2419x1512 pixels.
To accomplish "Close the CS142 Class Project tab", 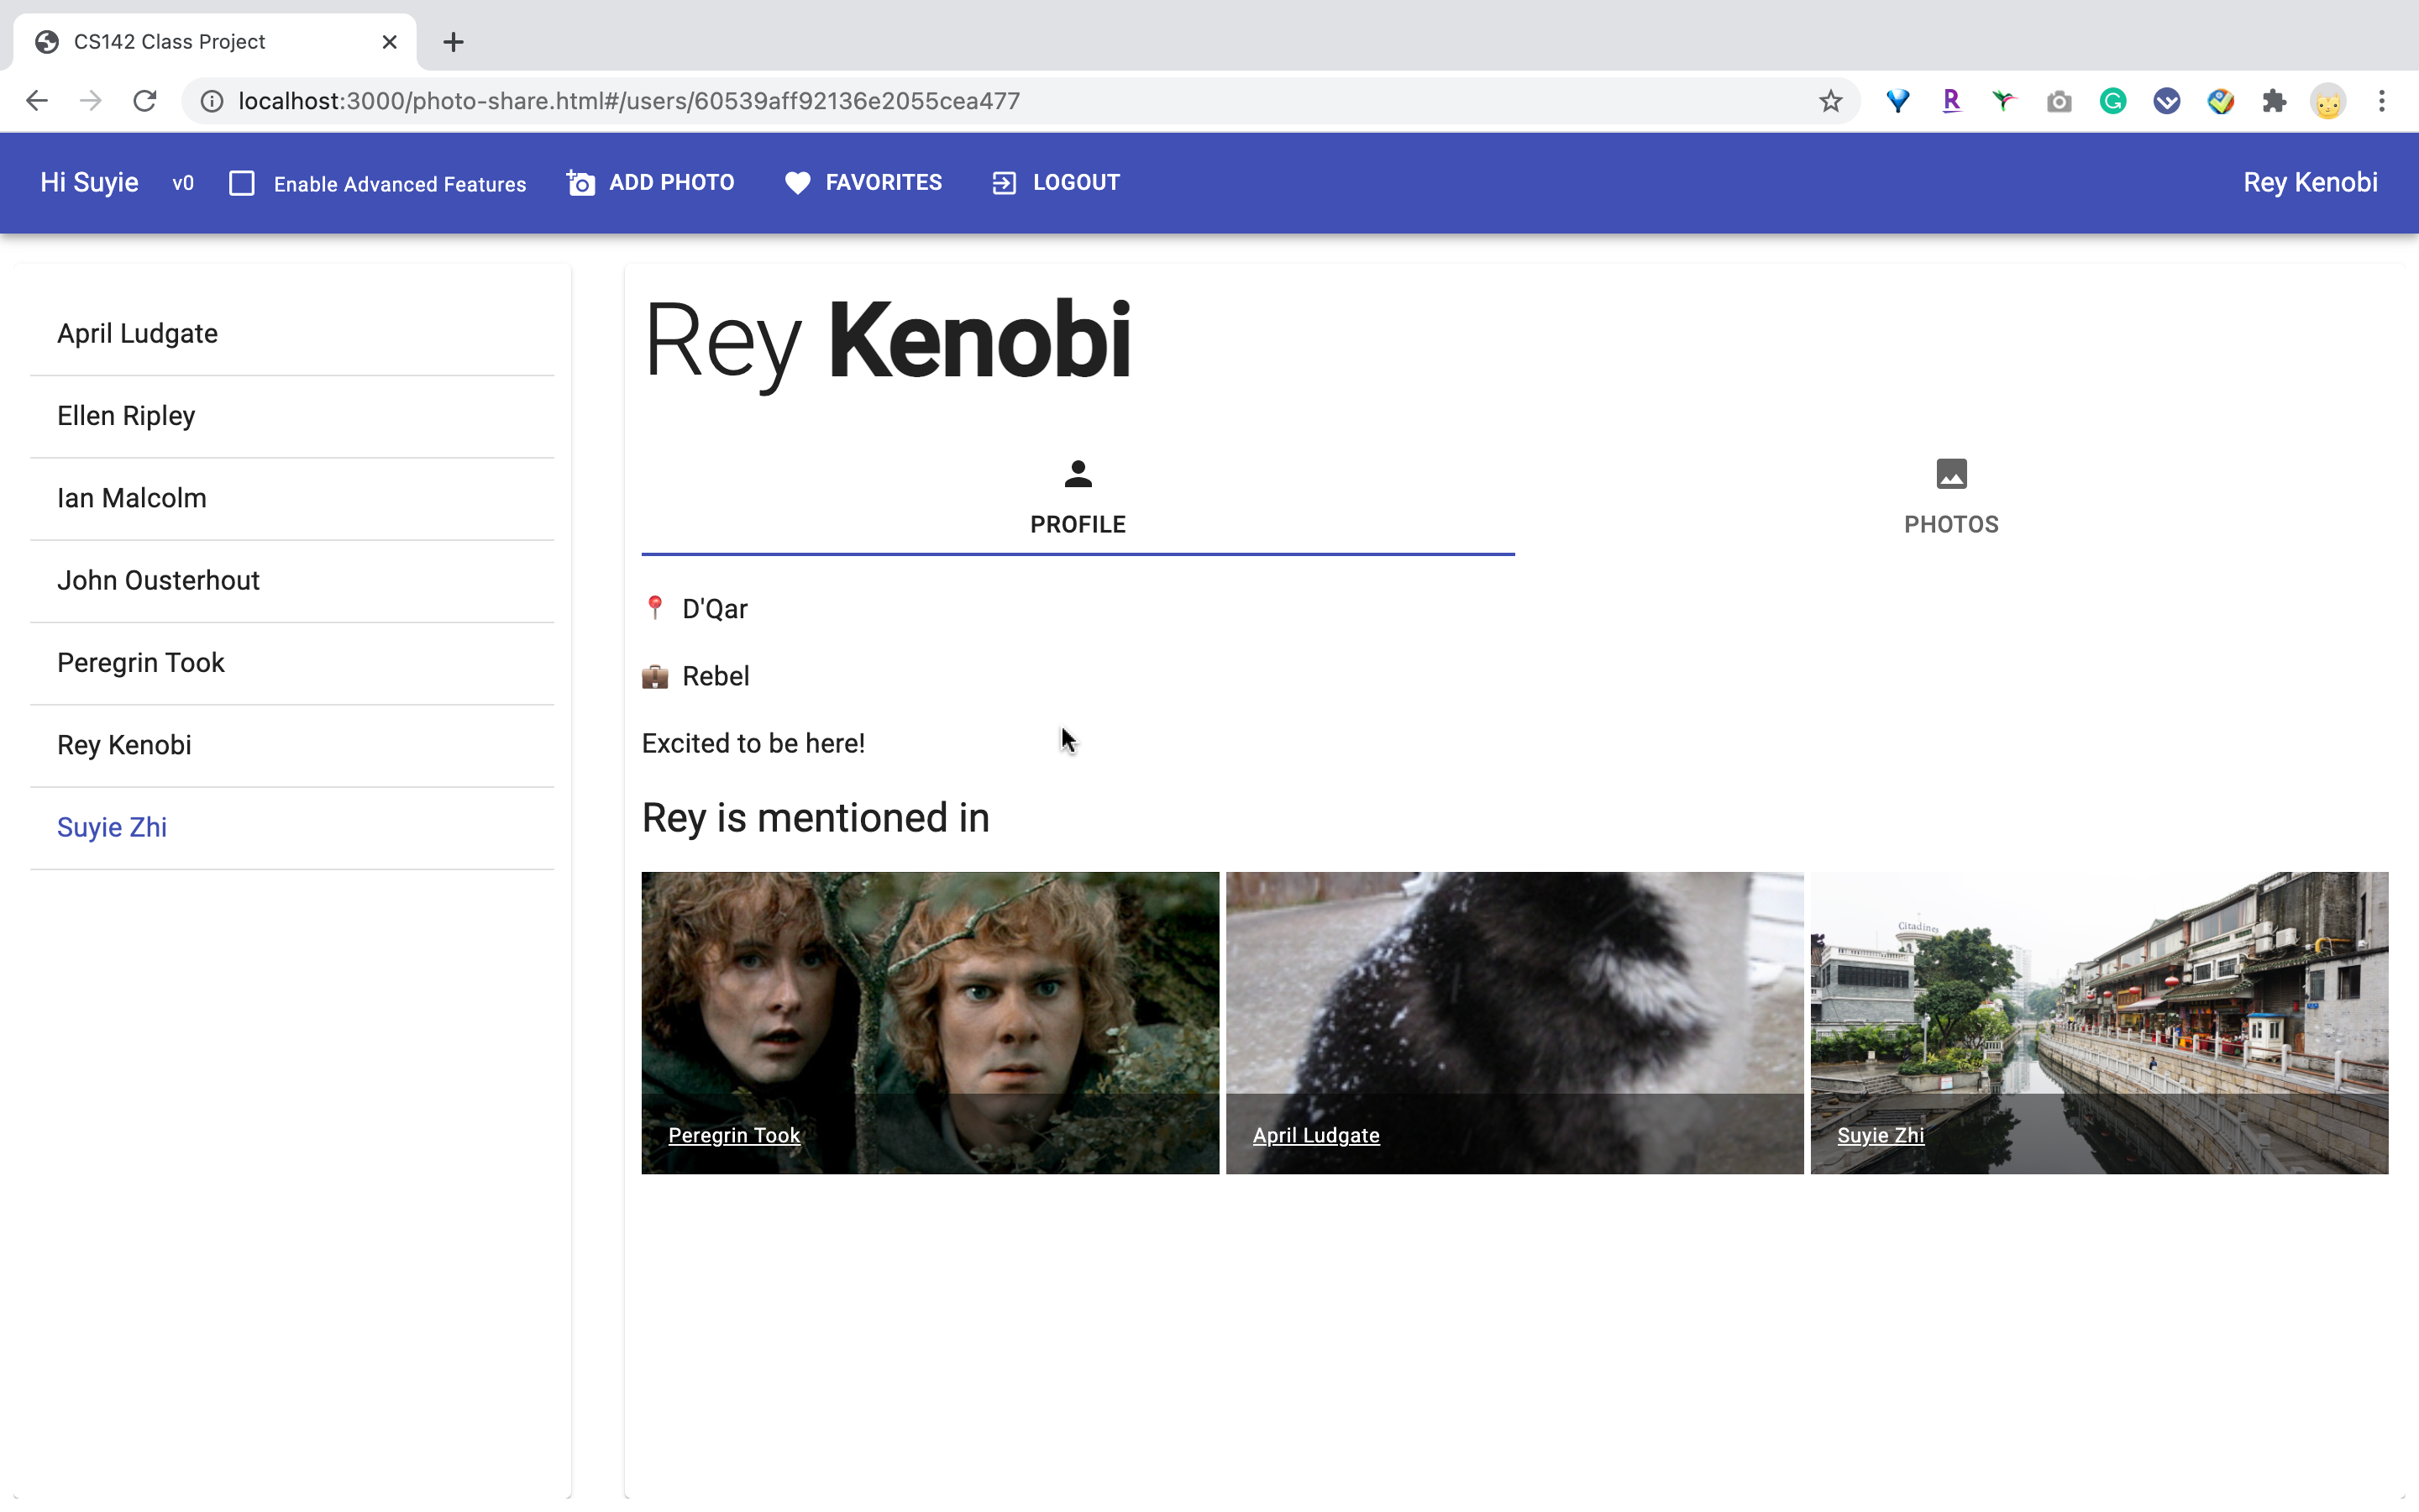I will click(390, 42).
